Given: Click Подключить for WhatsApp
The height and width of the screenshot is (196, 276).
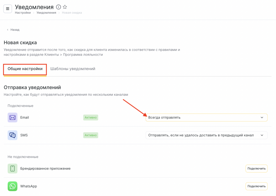Looking at the screenshot, I should (256, 186).
